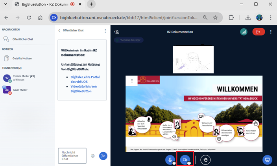Viewport: 277px width, 166px height.
Task: Reload the page
Action: pos(29,18)
